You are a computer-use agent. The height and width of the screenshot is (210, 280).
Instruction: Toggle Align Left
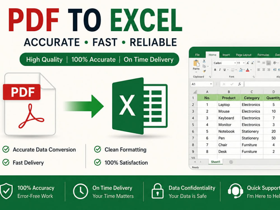(259, 70)
